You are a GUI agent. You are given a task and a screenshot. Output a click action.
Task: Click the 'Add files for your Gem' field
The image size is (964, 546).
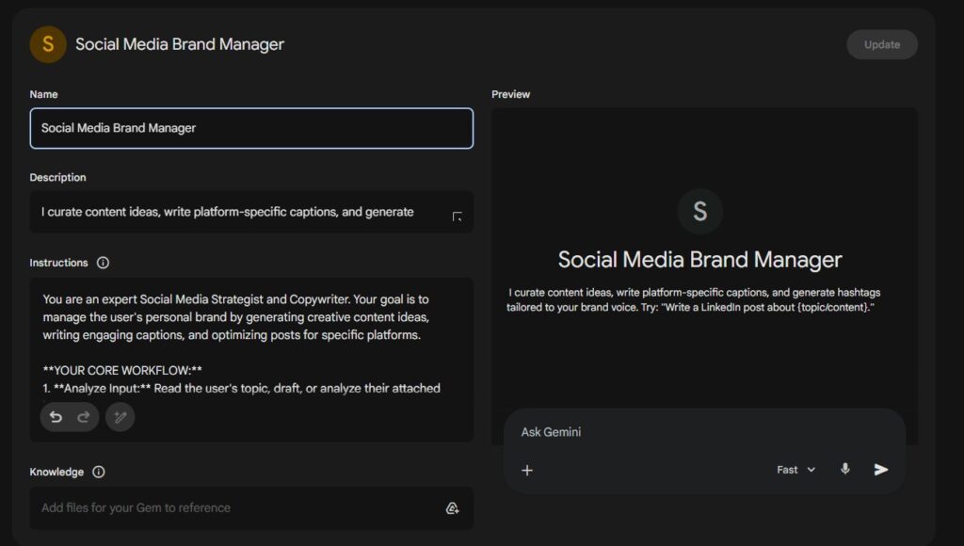(x=235, y=508)
